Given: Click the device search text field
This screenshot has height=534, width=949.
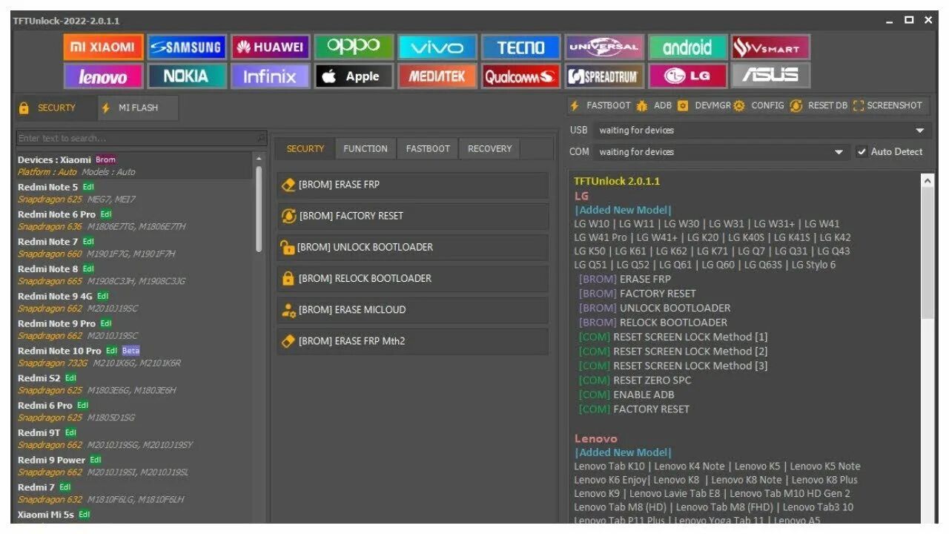Looking at the screenshot, I should point(135,138).
